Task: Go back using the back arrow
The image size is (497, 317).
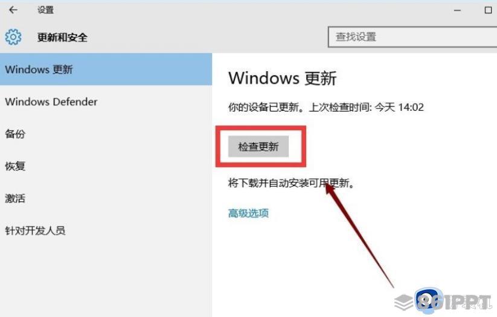Action: pos(13,10)
